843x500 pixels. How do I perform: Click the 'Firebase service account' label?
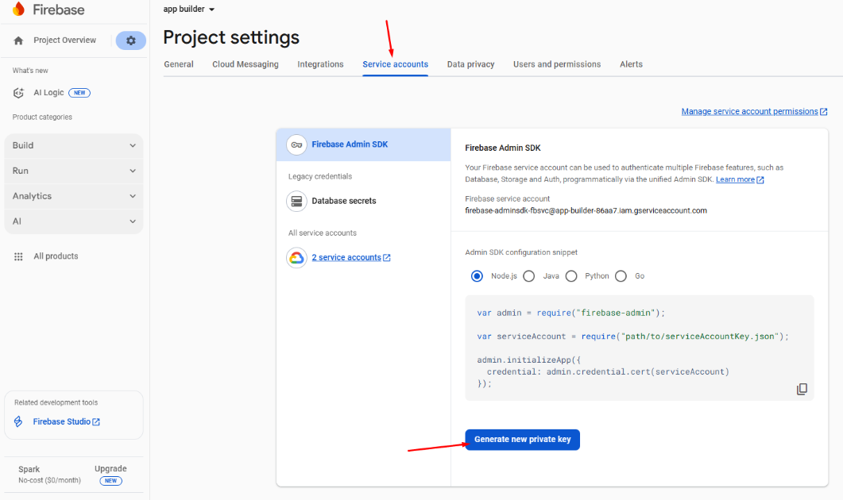pyautogui.click(x=507, y=198)
